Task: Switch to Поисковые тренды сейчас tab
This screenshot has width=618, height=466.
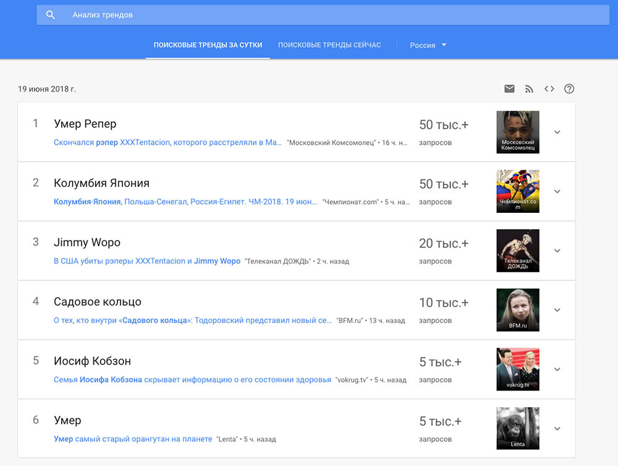Action: point(329,45)
